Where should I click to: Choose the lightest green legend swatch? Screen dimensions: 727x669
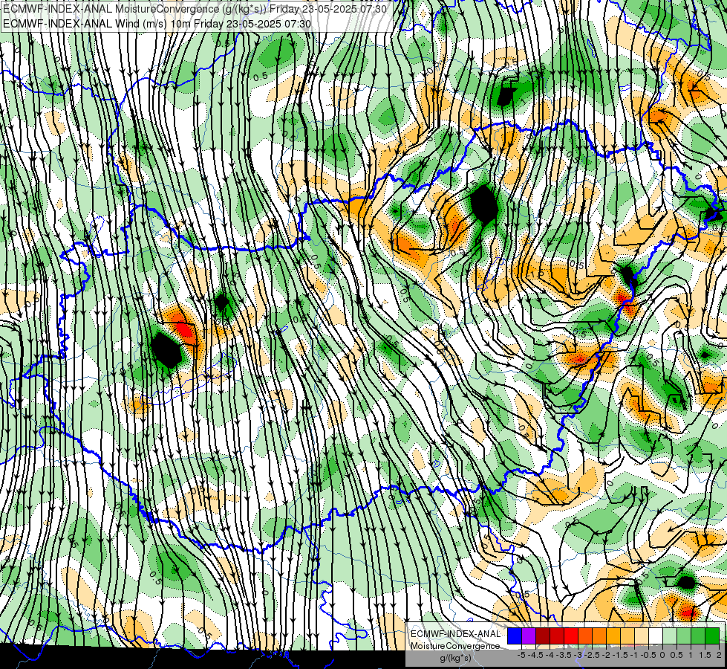pyautogui.click(x=670, y=636)
